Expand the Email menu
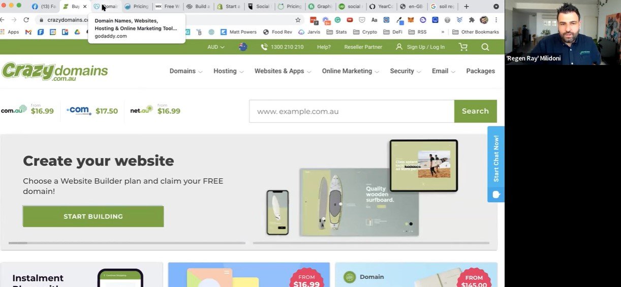This screenshot has height=287, width=621. click(x=443, y=71)
